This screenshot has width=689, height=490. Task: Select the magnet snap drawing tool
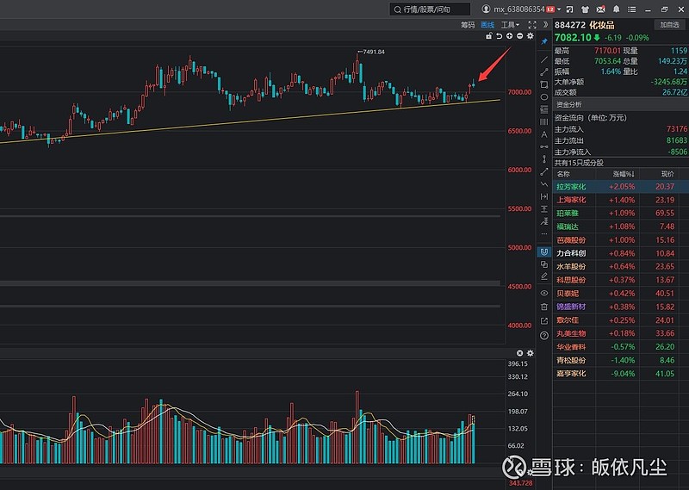pos(543,252)
